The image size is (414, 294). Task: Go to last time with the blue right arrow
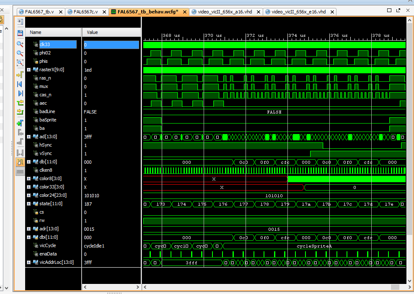tap(20, 93)
